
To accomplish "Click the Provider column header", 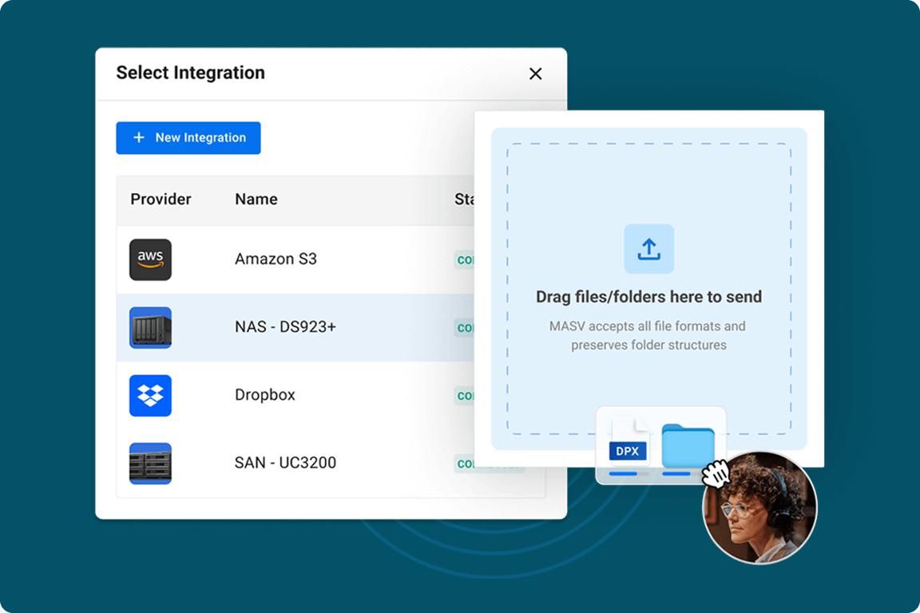I will pyautogui.click(x=161, y=199).
